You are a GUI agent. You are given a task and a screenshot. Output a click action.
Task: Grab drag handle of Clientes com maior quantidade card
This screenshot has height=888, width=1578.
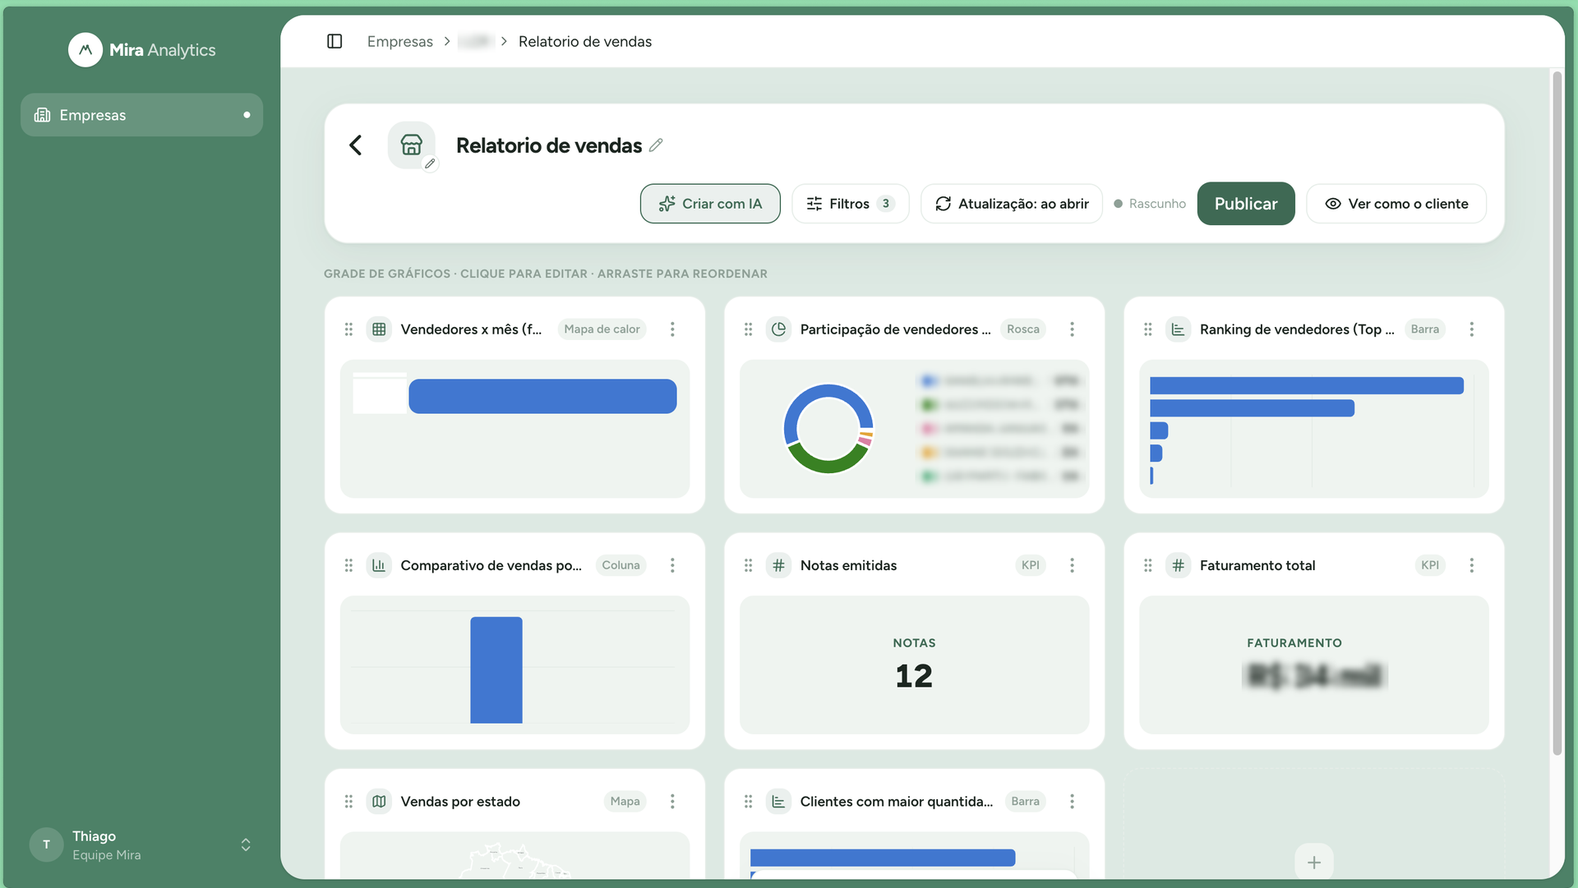(x=748, y=802)
